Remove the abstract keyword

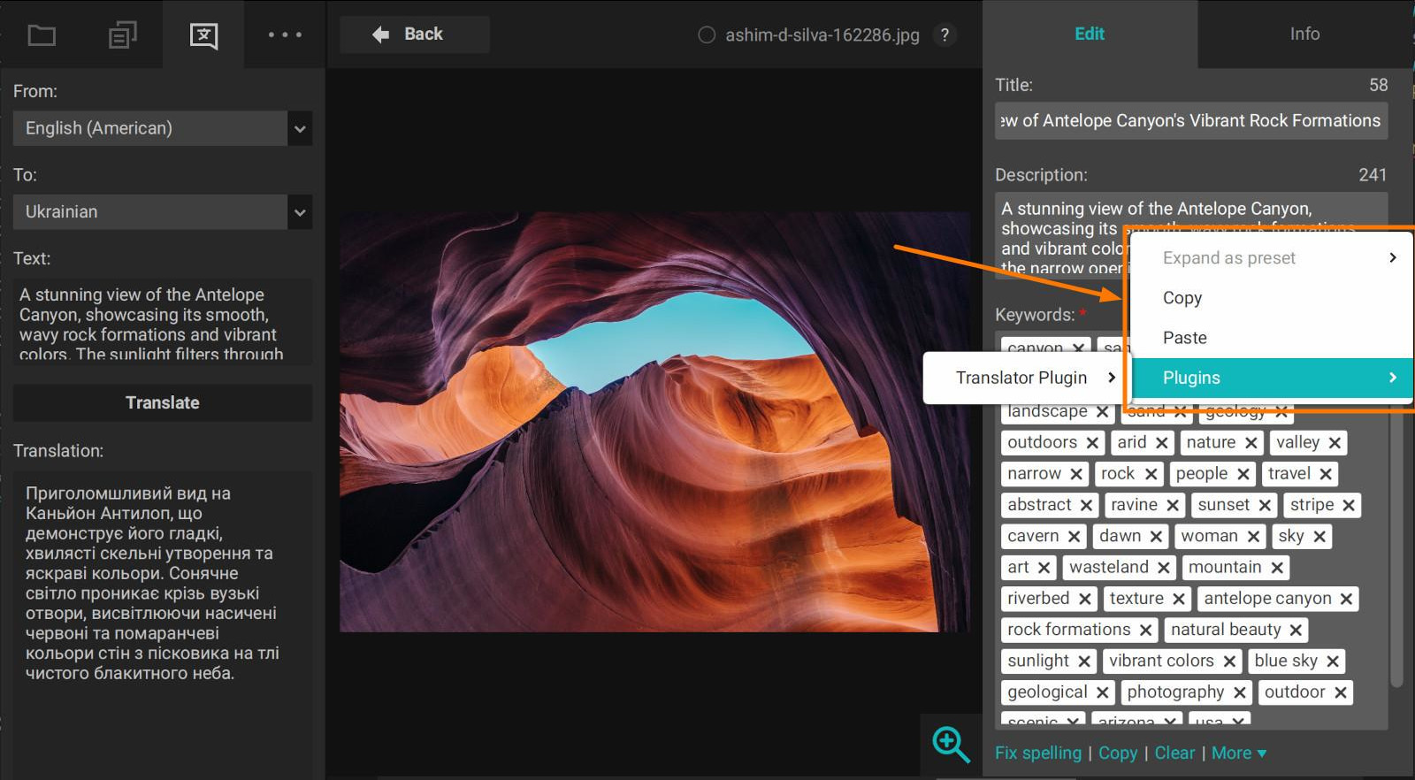[x=1086, y=505]
